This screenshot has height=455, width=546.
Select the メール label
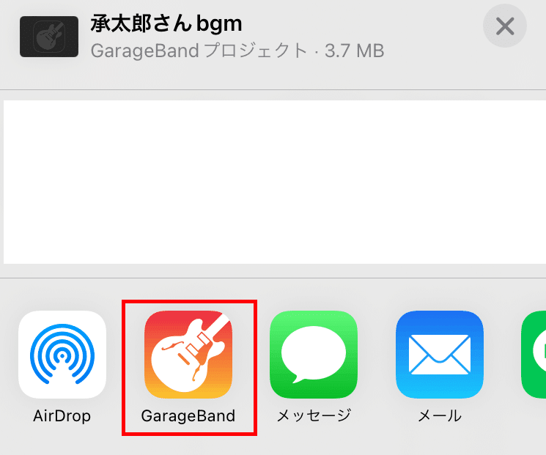440,415
